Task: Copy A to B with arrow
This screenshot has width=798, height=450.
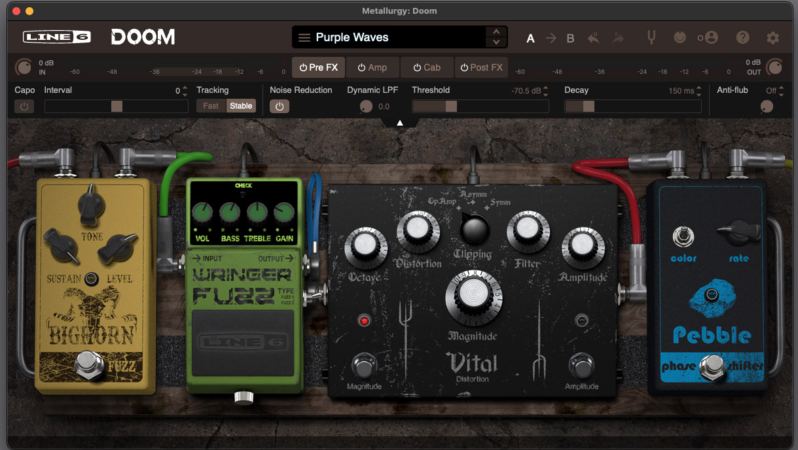Action: pos(551,39)
